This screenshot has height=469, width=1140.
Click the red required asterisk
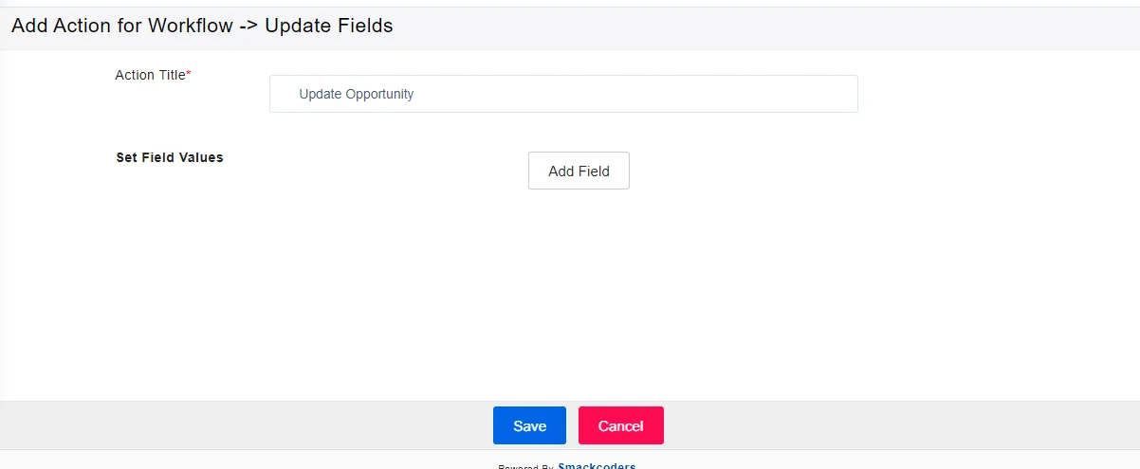point(189,74)
